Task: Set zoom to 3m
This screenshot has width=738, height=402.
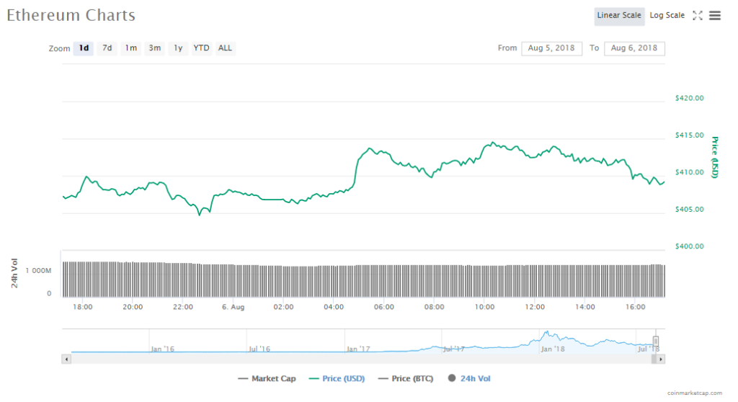Action: (x=154, y=48)
